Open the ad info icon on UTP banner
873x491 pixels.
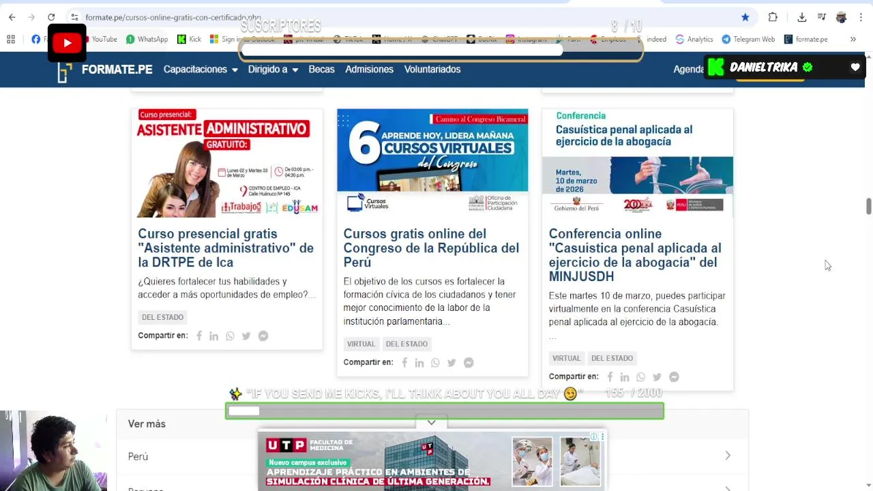point(594,436)
